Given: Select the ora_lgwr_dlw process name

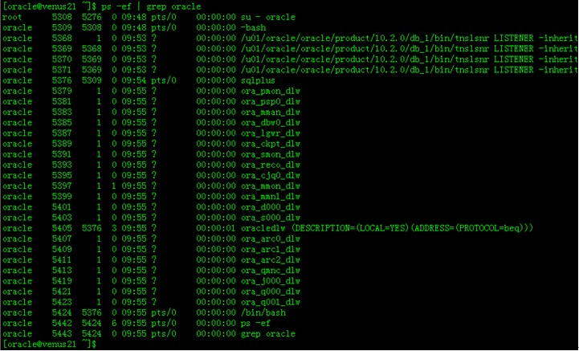Looking at the screenshot, I should point(271,133).
